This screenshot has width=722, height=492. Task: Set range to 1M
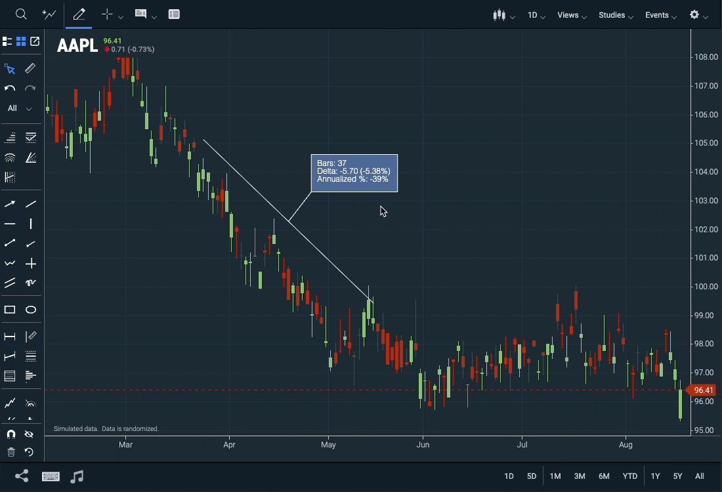pos(555,476)
